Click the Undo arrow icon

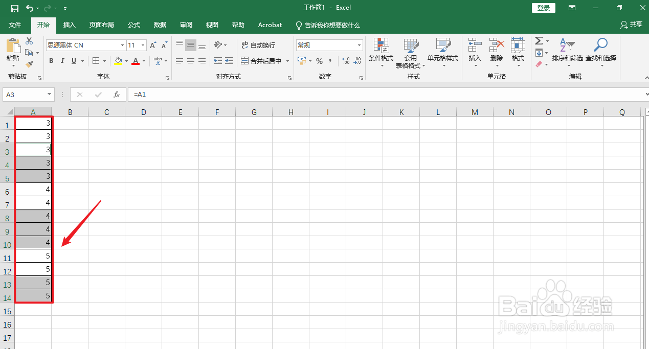coord(30,8)
